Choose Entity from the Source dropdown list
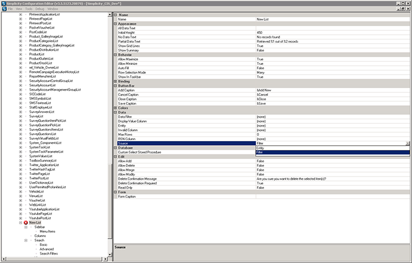 click(x=333, y=148)
